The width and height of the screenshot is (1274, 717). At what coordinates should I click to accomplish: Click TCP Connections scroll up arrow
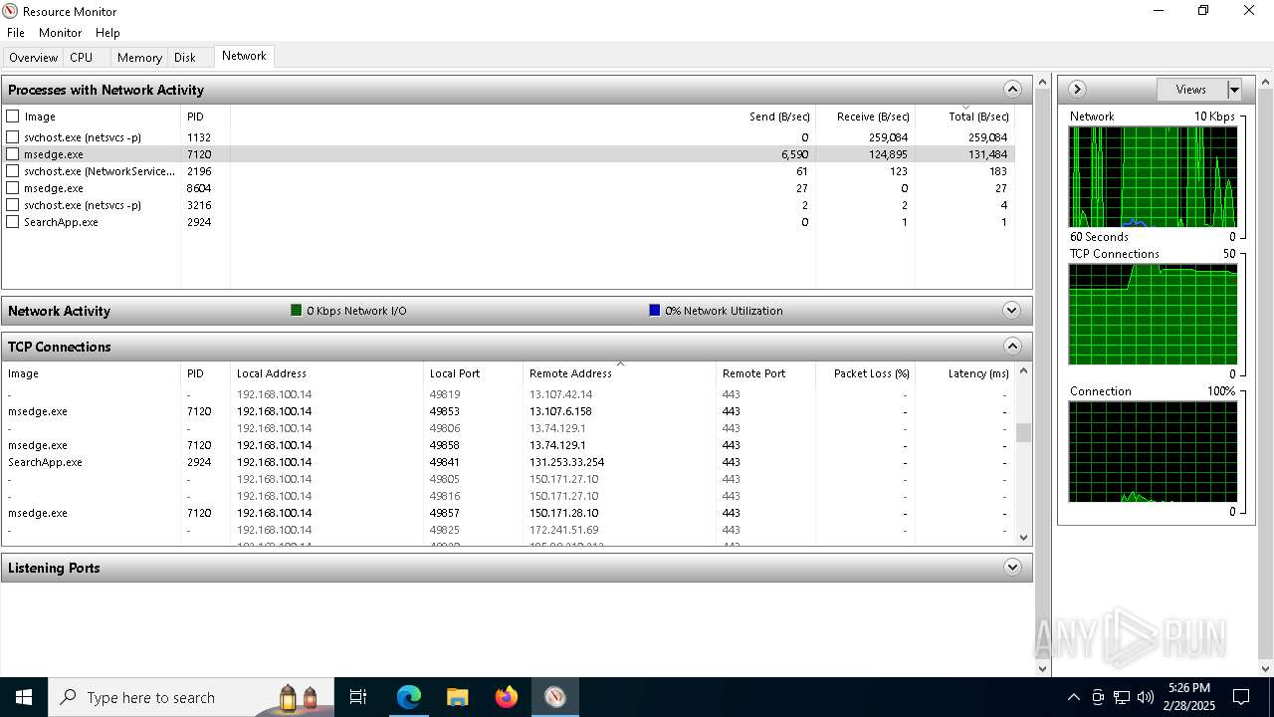point(1023,371)
